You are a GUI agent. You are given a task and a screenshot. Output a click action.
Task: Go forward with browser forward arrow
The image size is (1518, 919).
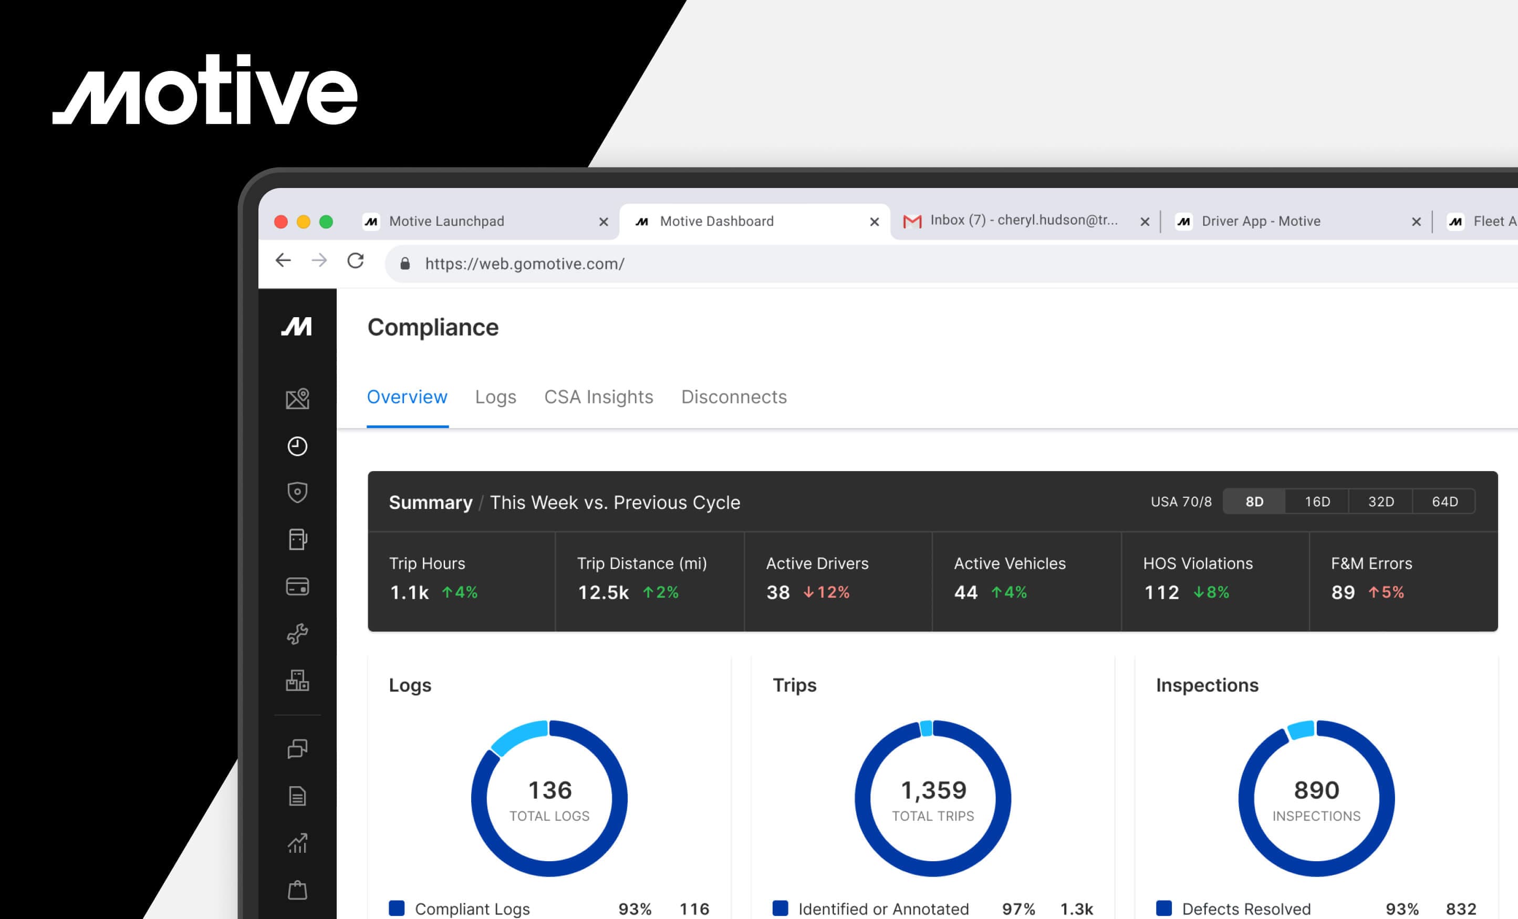point(319,260)
